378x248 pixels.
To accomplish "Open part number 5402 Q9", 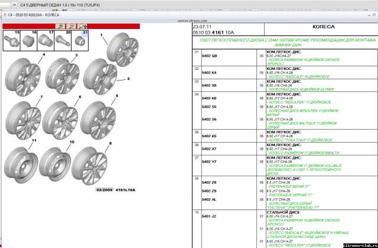I will click(x=210, y=56).
